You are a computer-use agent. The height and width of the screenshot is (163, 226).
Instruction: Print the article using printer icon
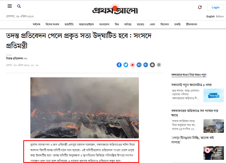coord(152,65)
